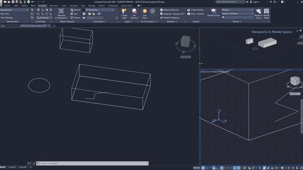Click the render progress bar in Render panel

tap(238, 17)
